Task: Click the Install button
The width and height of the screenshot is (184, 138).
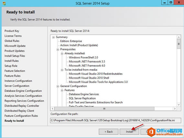Action: [x=129, y=132]
